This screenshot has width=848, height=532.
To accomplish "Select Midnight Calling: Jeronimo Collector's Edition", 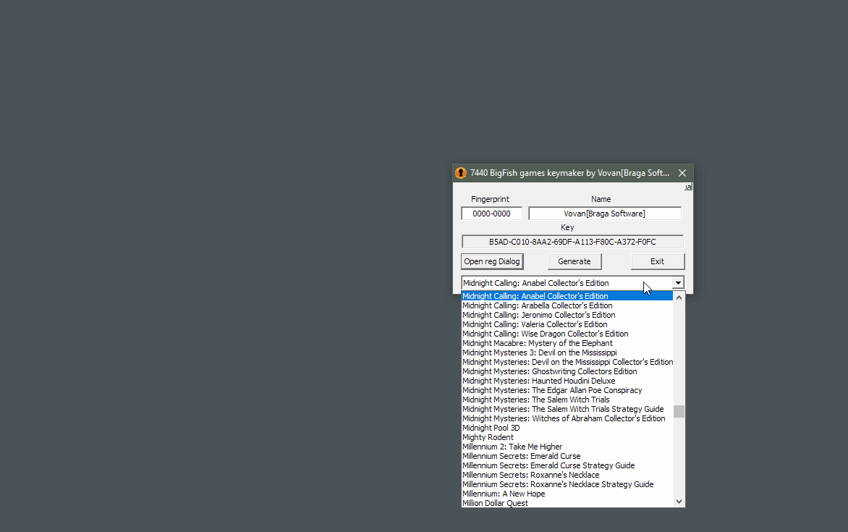I will tap(567, 315).
